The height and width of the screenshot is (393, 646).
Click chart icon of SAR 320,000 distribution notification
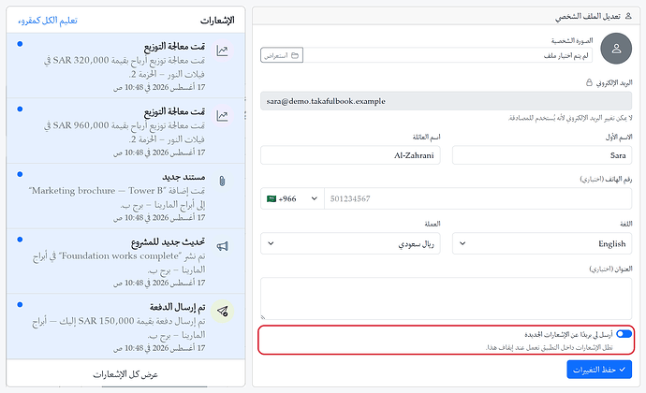(223, 51)
